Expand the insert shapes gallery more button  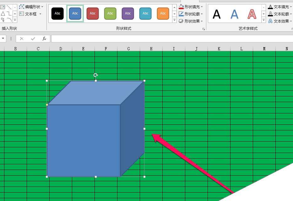coord(15,19)
